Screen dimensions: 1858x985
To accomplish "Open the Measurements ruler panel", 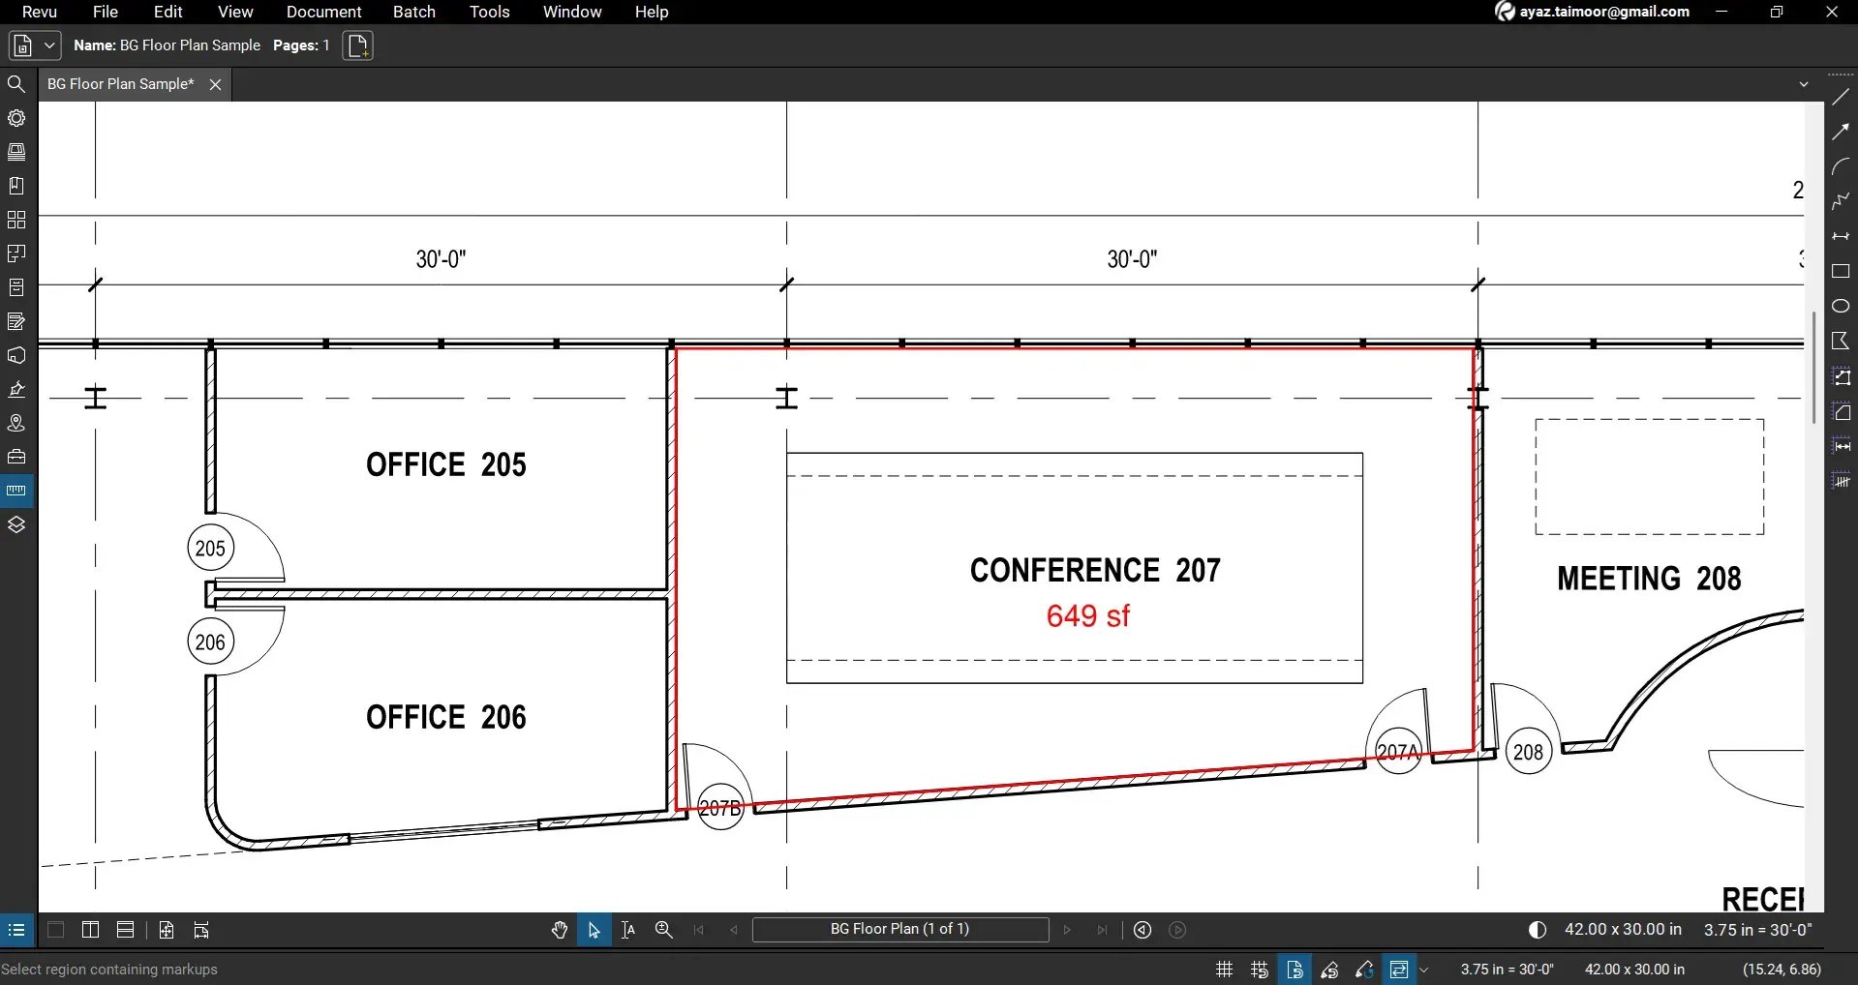I will pos(16,491).
